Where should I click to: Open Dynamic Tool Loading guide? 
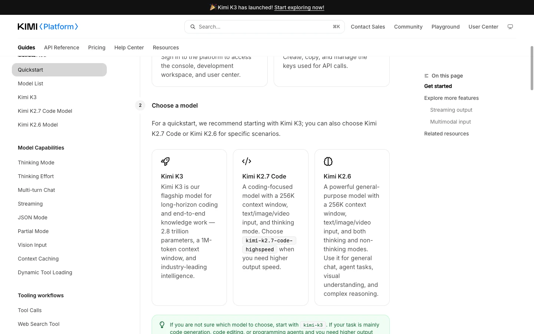click(59, 272)
